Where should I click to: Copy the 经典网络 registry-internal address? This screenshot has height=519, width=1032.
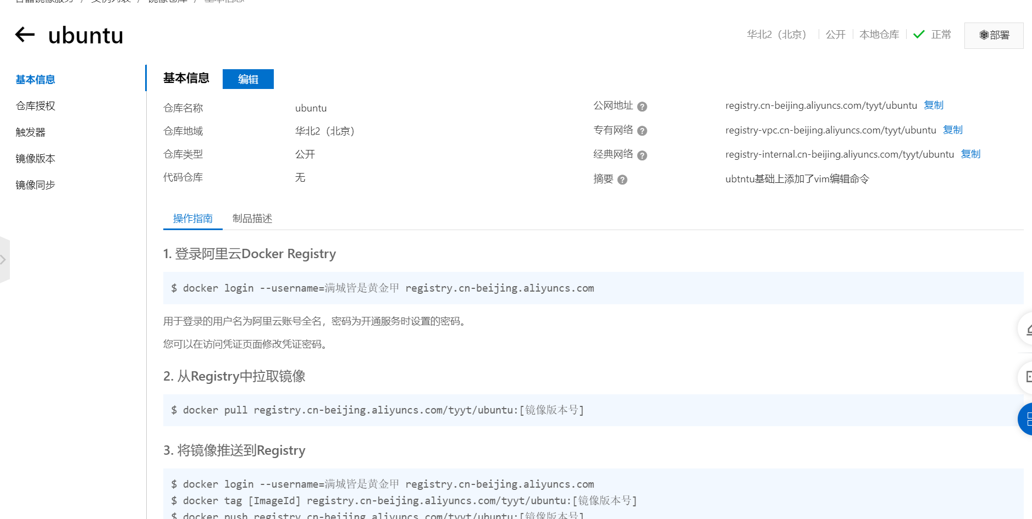(x=970, y=154)
